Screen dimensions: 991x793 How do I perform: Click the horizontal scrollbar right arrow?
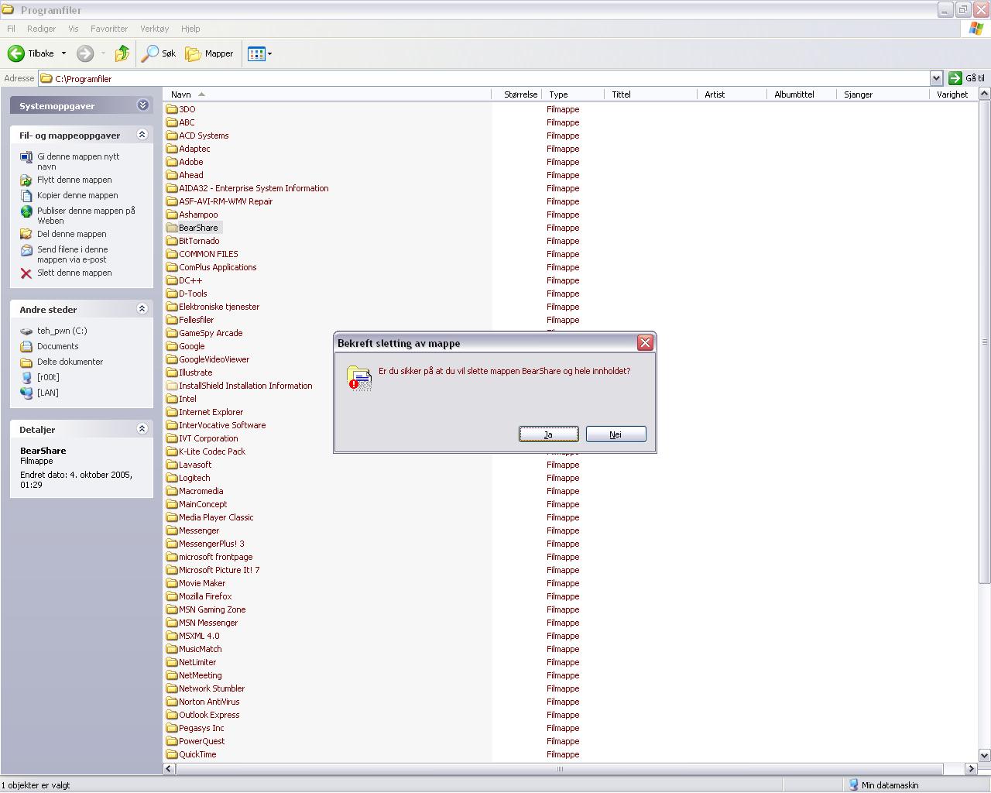971,769
